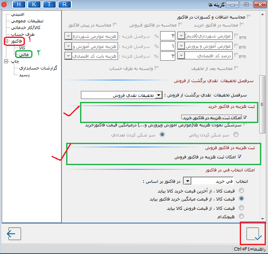Click the vertical scrollbar thumb
The height and width of the screenshot is (254, 268).
point(262,104)
